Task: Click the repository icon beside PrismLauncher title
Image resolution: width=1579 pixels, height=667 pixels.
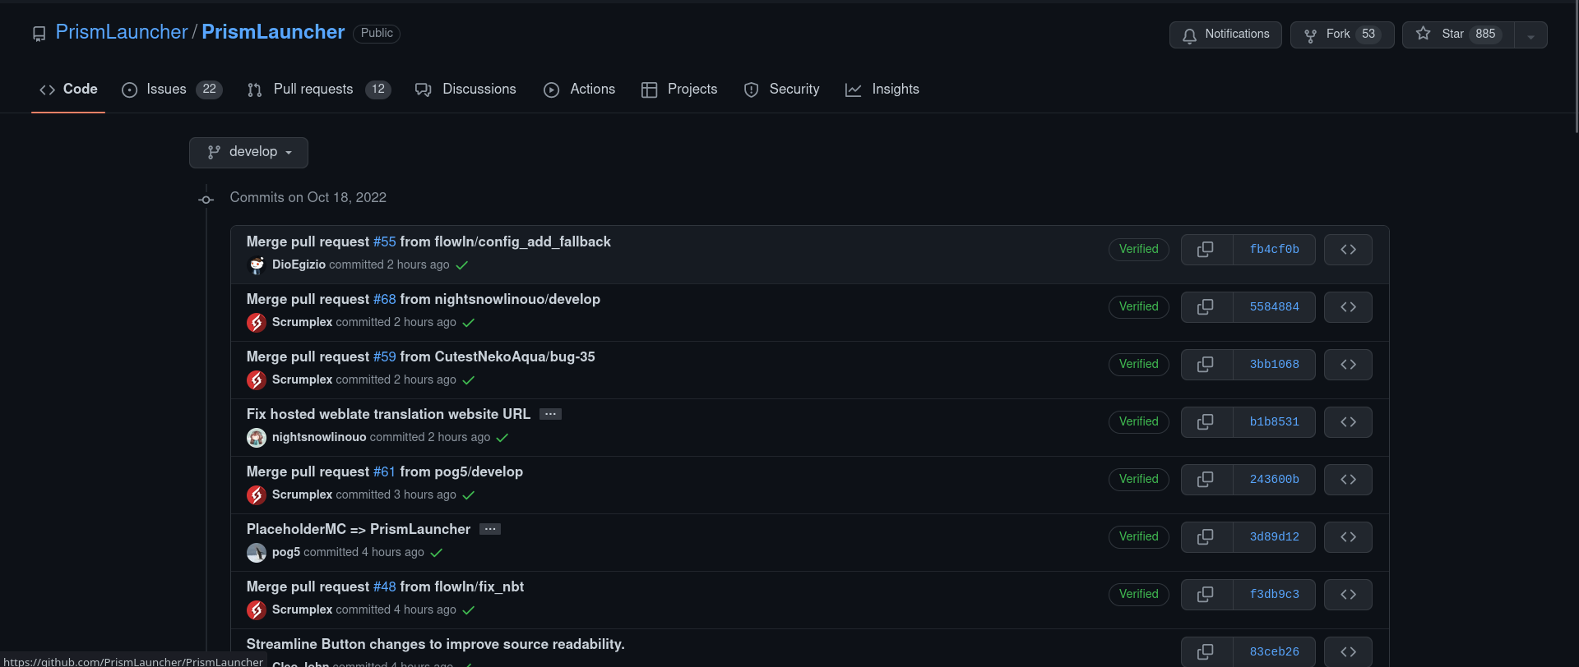Action: click(39, 34)
